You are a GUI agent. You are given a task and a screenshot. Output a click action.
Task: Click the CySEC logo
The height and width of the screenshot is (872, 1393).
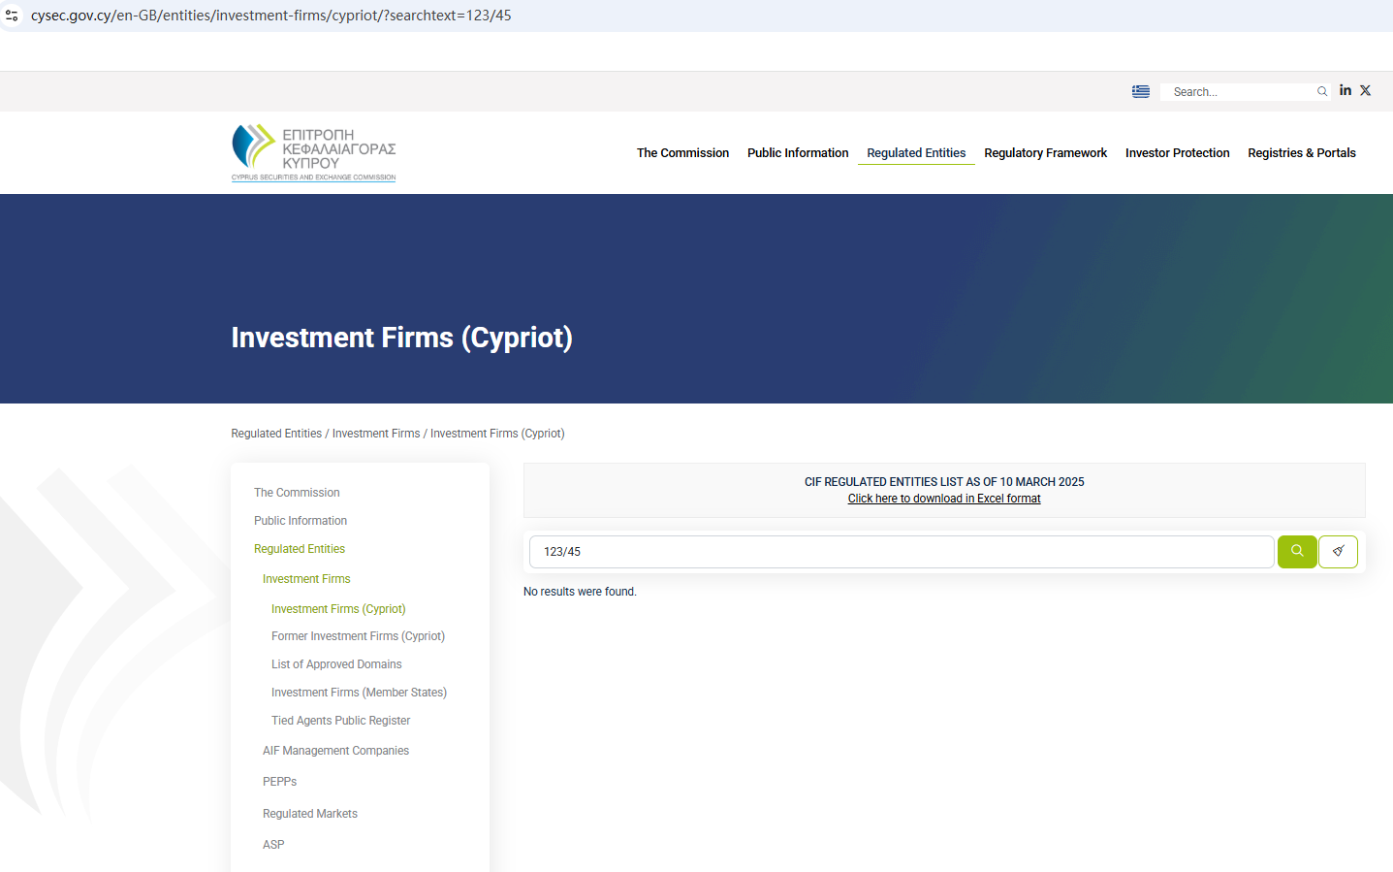(x=313, y=152)
